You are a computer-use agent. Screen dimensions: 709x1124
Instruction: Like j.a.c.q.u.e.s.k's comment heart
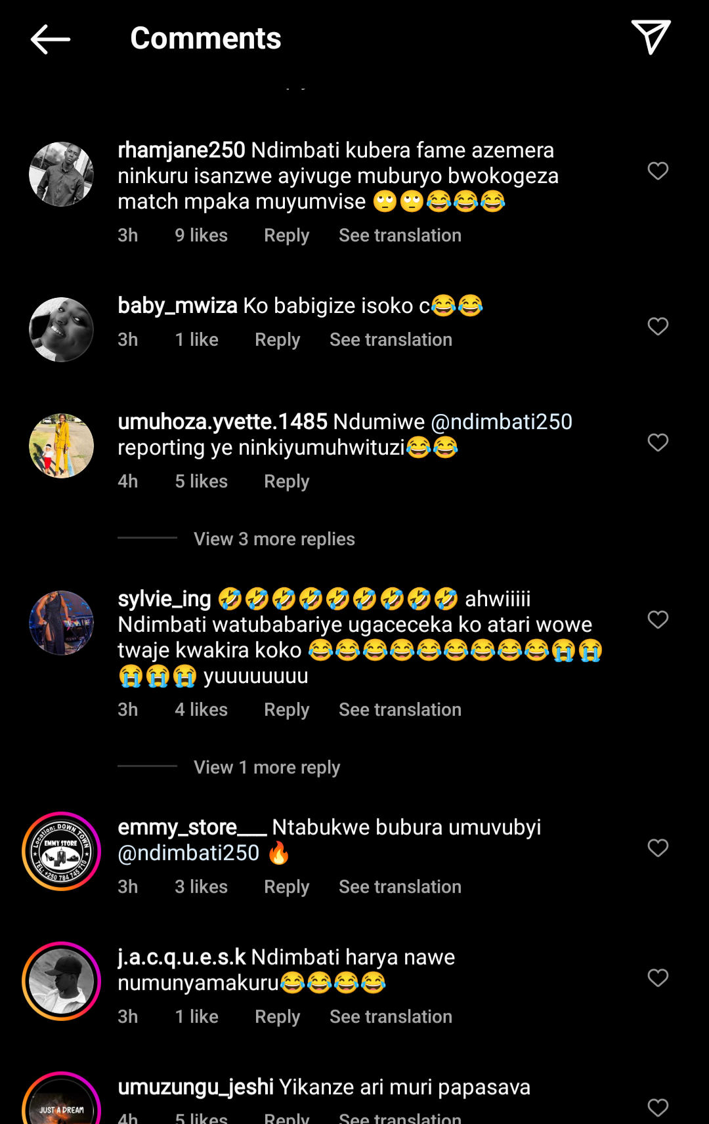(x=658, y=978)
